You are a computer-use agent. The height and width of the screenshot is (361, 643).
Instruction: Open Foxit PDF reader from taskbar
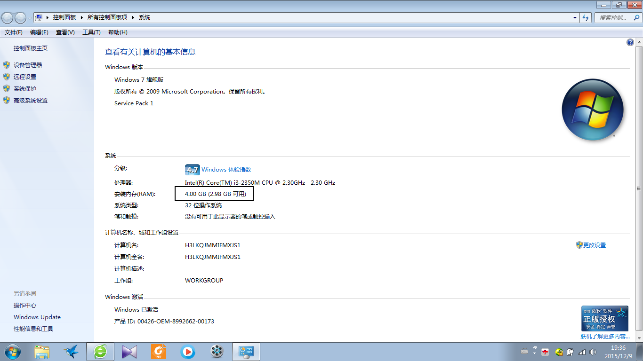(159, 352)
